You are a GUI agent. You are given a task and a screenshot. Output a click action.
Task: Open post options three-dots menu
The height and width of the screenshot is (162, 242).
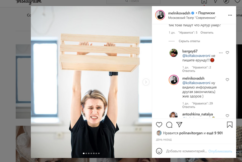[230, 15]
